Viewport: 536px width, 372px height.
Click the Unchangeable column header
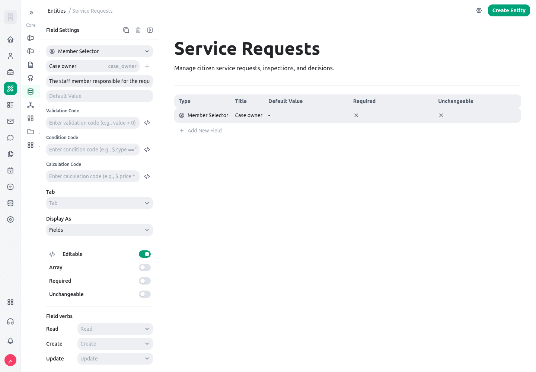click(456, 101)
